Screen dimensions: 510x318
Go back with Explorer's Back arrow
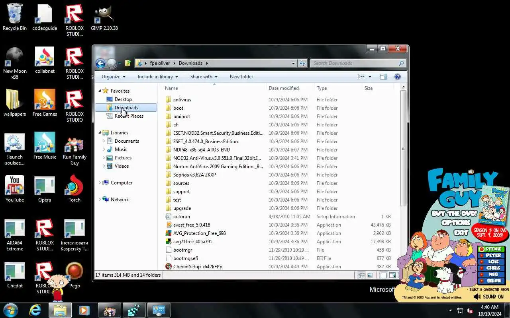tap(100, 63)
